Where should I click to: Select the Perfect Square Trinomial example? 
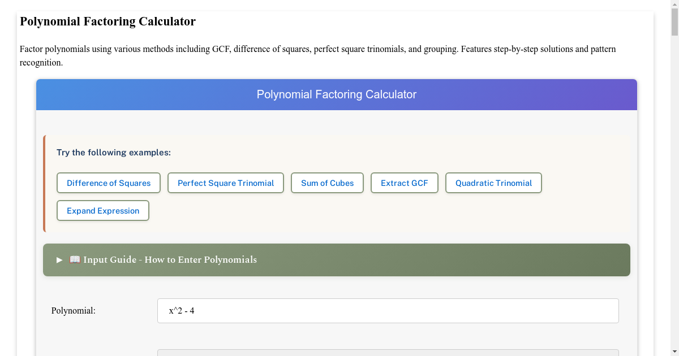225,183
